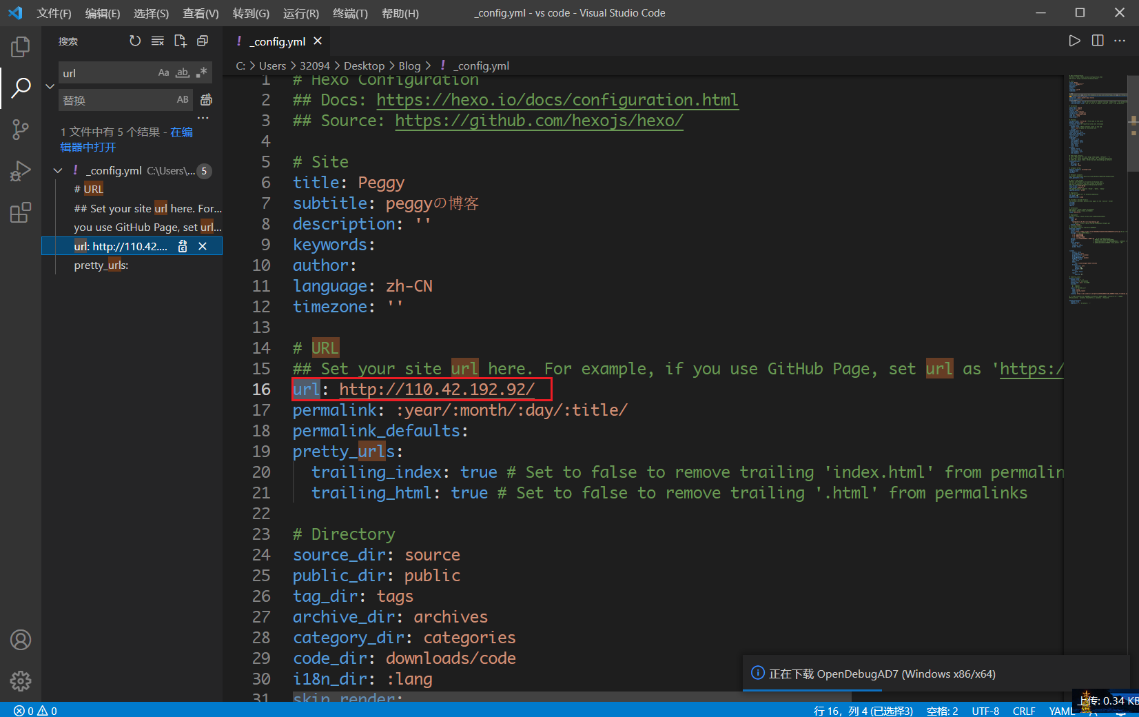This screenshot has width=1139, height=717.
Task: Open the Search view in the activity bar
Action: point(21,88)
